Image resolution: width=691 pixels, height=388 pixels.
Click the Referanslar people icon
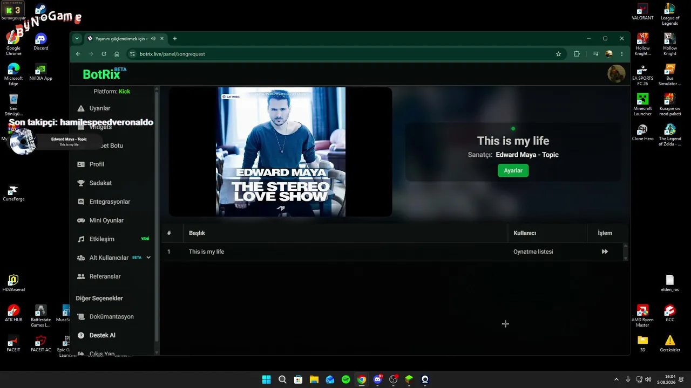(x=81, y=276)
